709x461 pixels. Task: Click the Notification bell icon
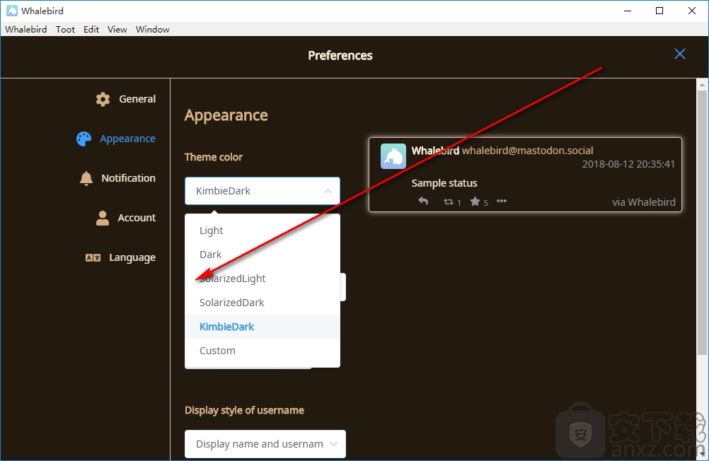click(86, 178)
